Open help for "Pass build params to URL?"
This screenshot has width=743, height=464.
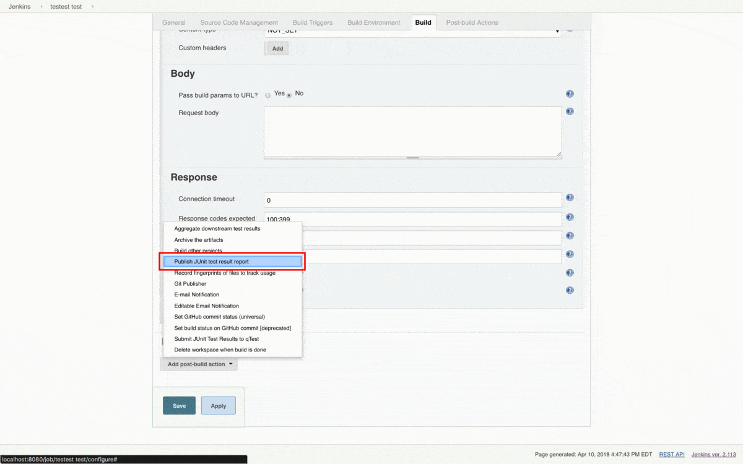[x=570, y=93]
